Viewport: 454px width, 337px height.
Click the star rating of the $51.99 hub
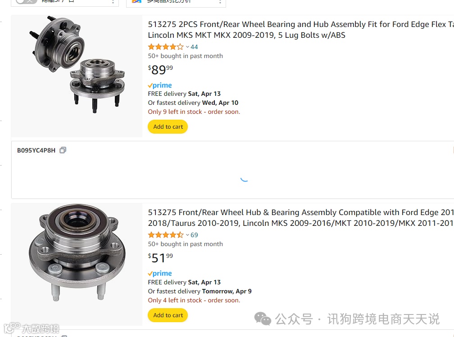tap(166, 234)
